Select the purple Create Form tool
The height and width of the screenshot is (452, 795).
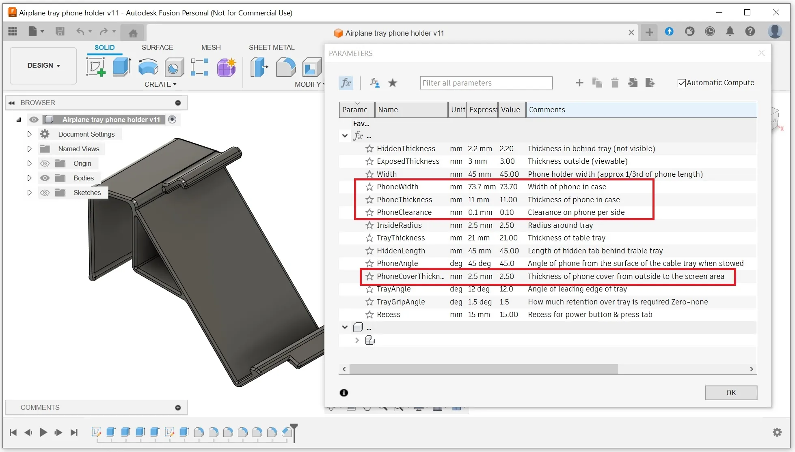[x=227, y=67]
